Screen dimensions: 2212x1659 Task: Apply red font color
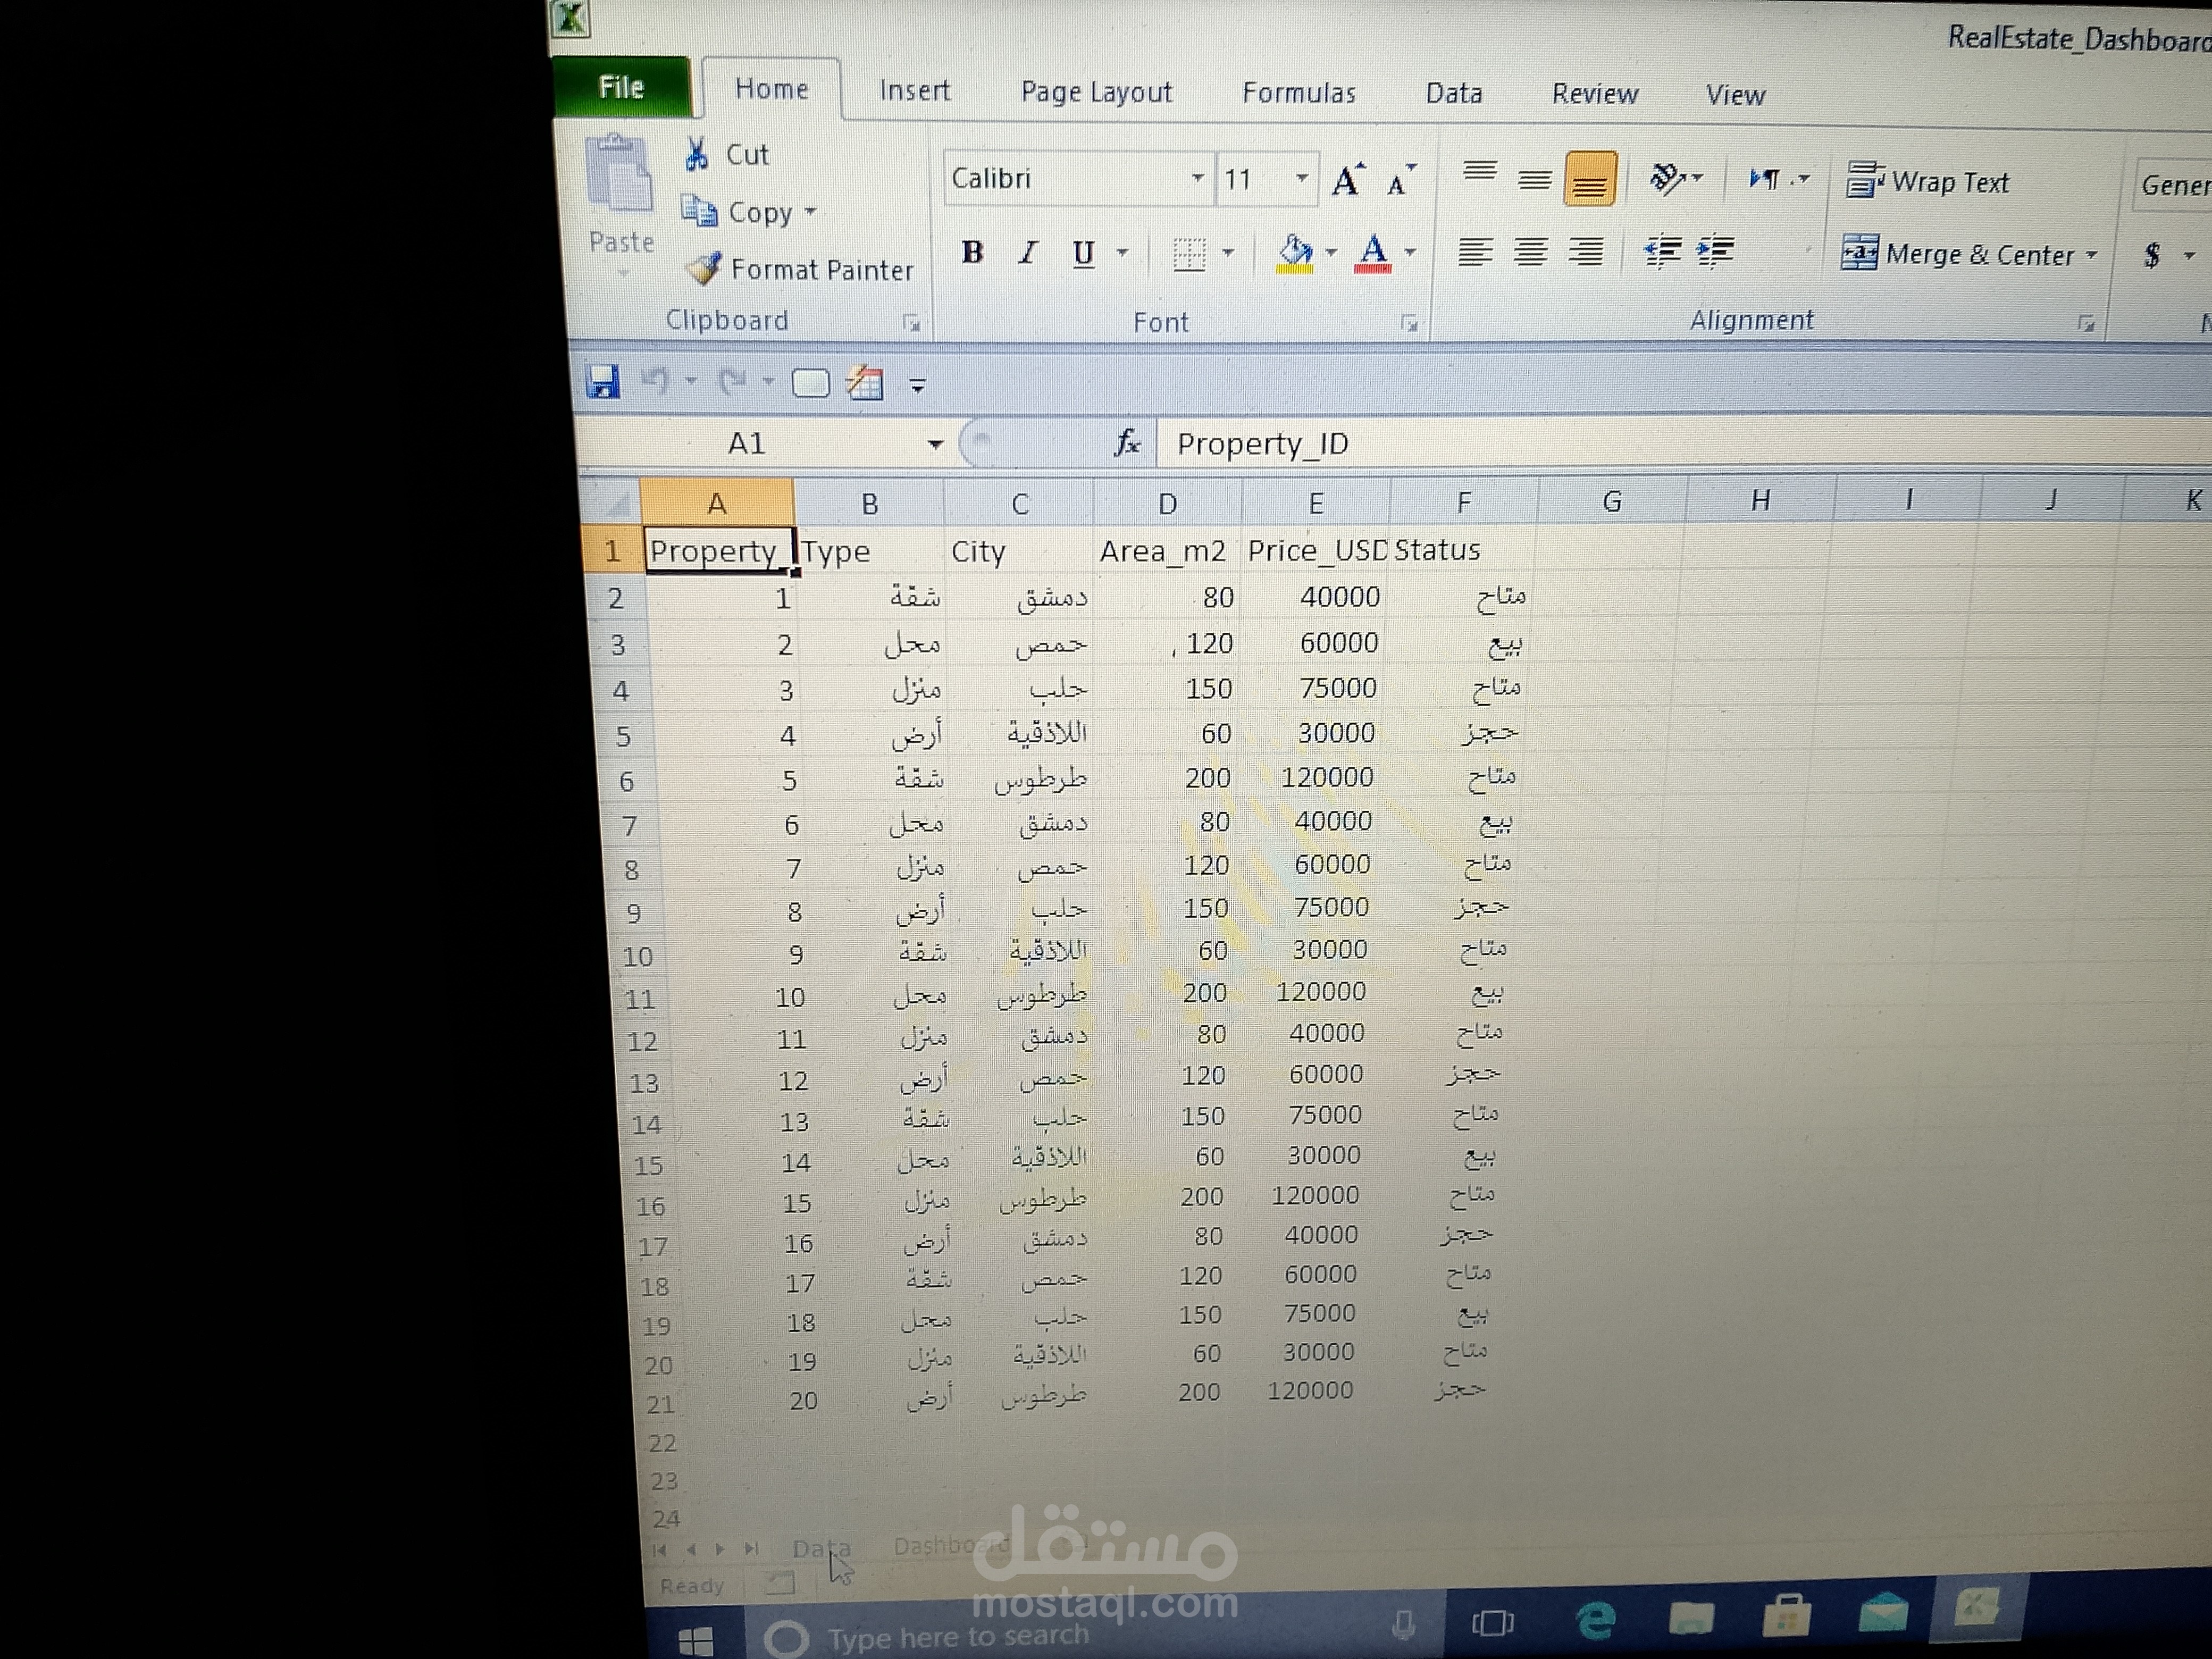[x=1373, y=253]
